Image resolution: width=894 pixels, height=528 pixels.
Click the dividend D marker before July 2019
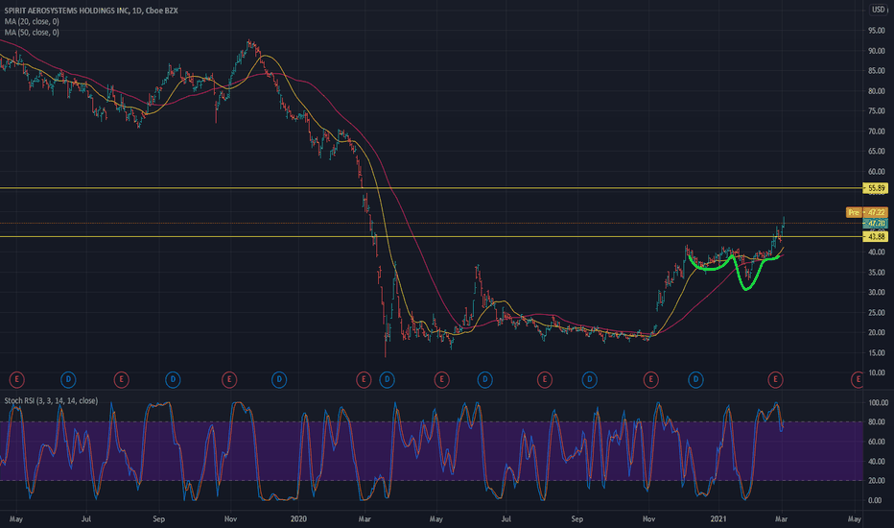pyautogui.click(x=68, y=379)
